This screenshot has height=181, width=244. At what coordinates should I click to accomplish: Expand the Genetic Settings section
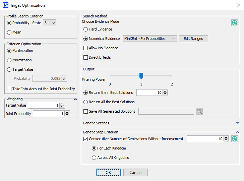pyautogui.click(x=237, y=123)
